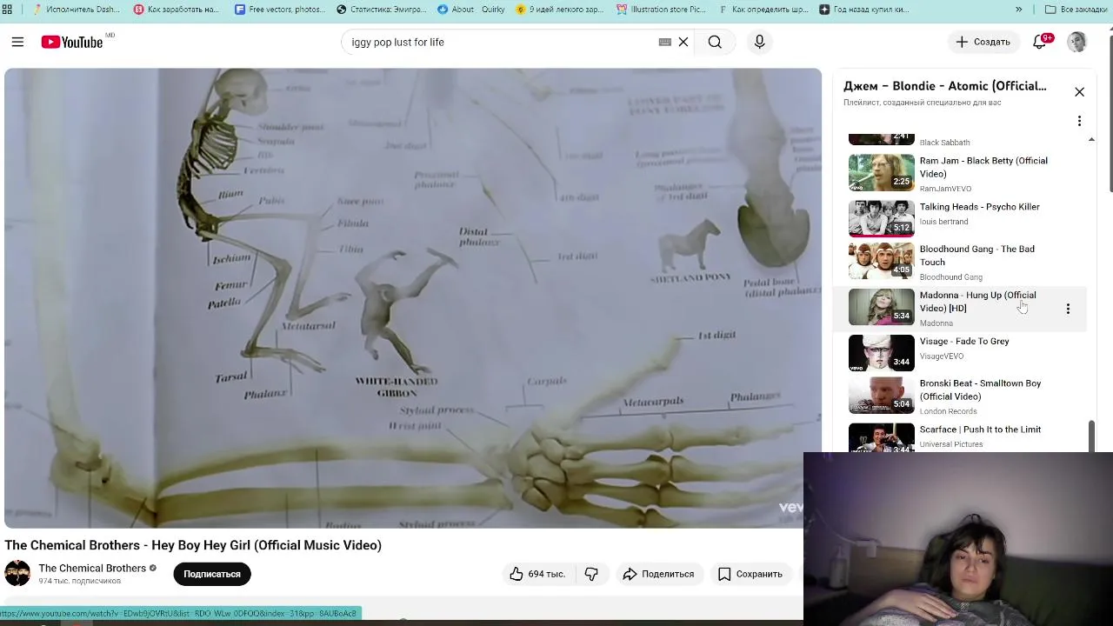Image resolution: width=1113 pixels, height=626 pixels.
Task: Play Madonna - Hung Up thumbnail
Action: (x=881, y=307)
